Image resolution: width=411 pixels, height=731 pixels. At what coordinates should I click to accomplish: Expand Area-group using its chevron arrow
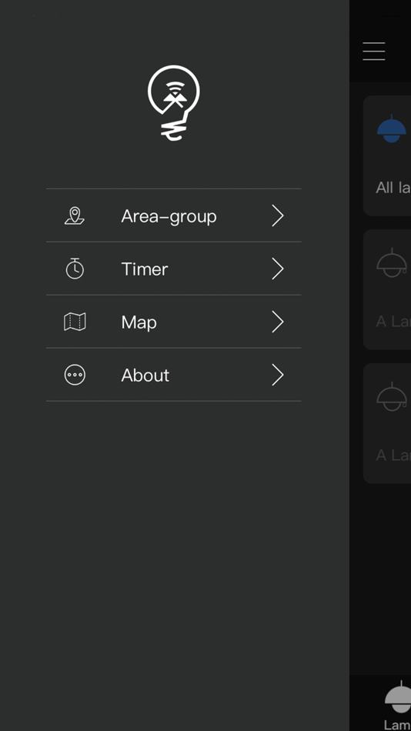278,216
